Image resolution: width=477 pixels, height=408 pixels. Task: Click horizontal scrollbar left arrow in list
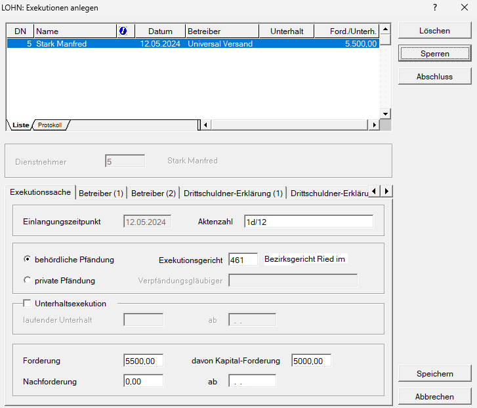205,125
